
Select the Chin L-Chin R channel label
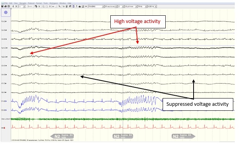(x=6, y=119)
